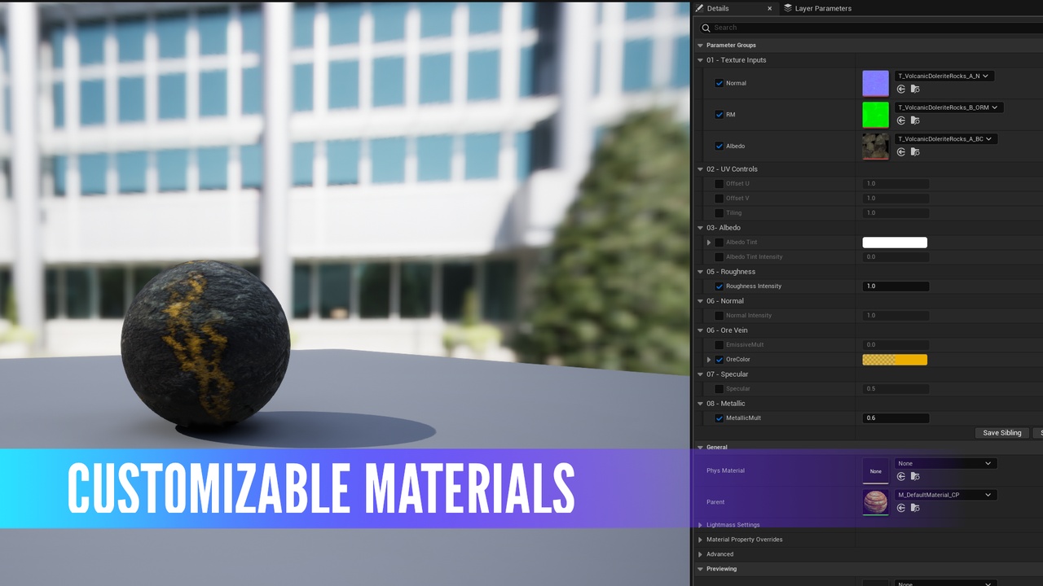Viewport: 1043px width, 586px height.
Task: Use selected asset for Parent material
Action: click(x=901, y=508)
